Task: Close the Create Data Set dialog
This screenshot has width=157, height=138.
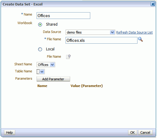Action: pos(153,4)
